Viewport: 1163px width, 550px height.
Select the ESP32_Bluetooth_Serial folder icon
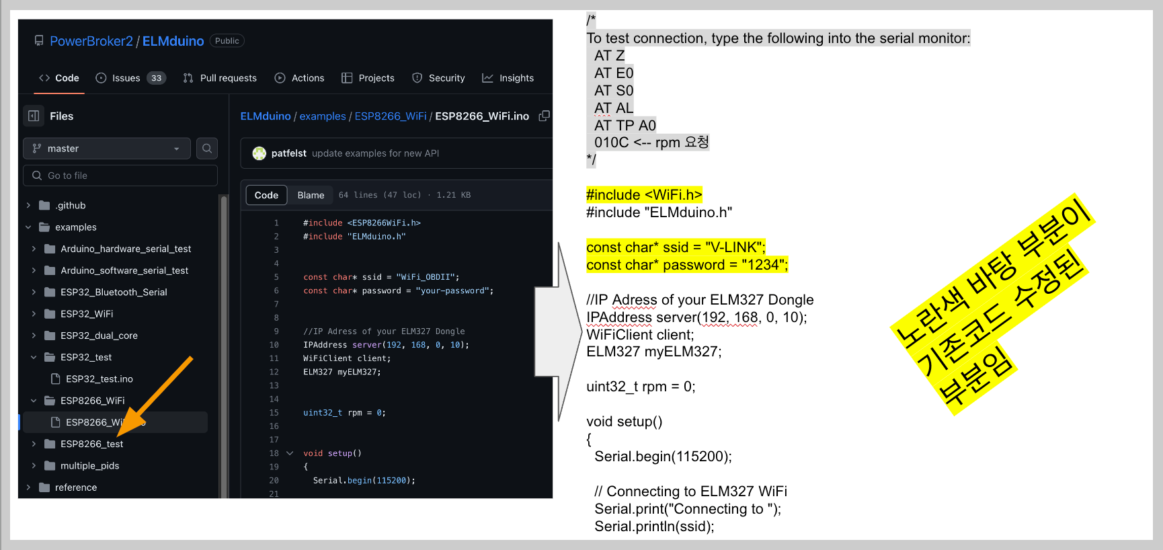coord(50,292)
